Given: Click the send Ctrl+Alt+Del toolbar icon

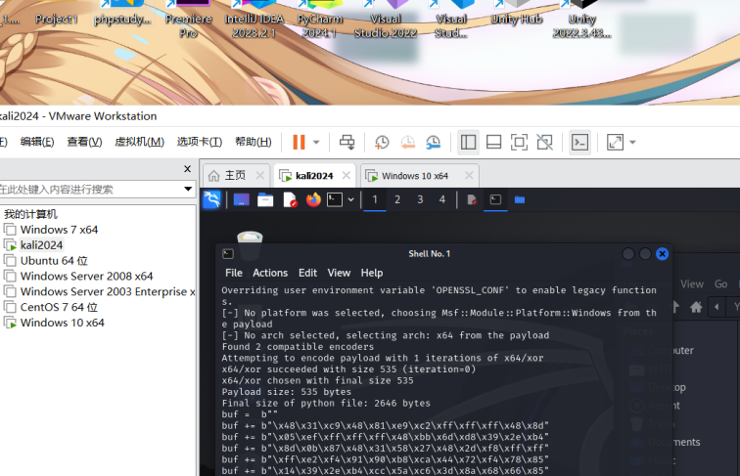Looking at the screenshot, I should point(347,142).
